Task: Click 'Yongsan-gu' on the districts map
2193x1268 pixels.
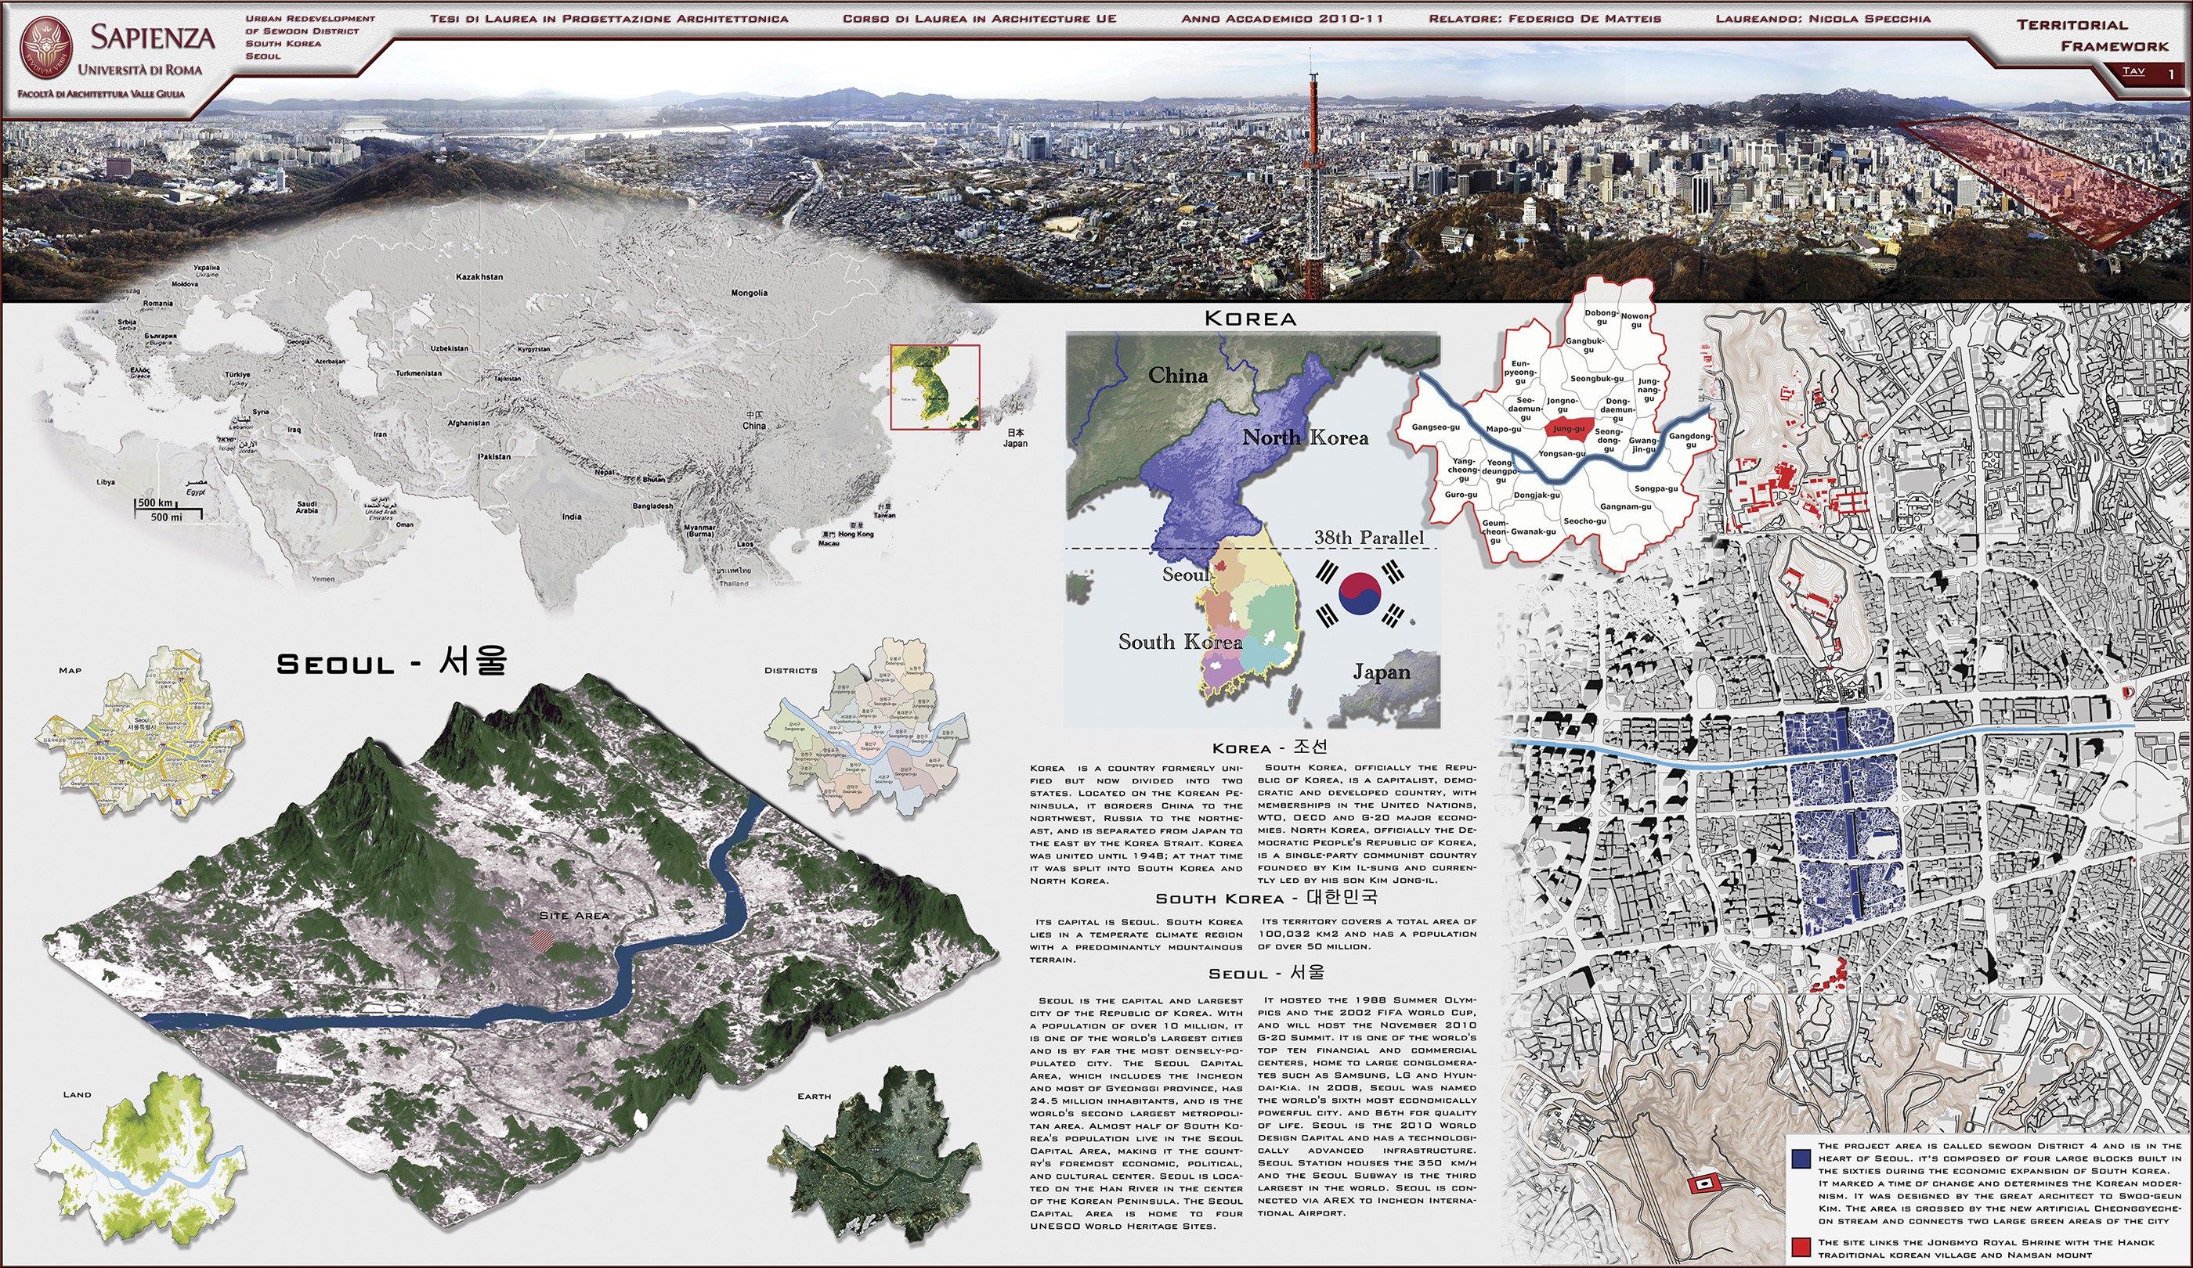Action: point(1562,453)
